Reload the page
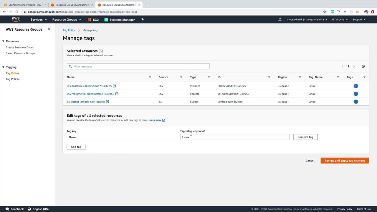The height and width of the screenshot is (212, 377). [x=17, y=12]
